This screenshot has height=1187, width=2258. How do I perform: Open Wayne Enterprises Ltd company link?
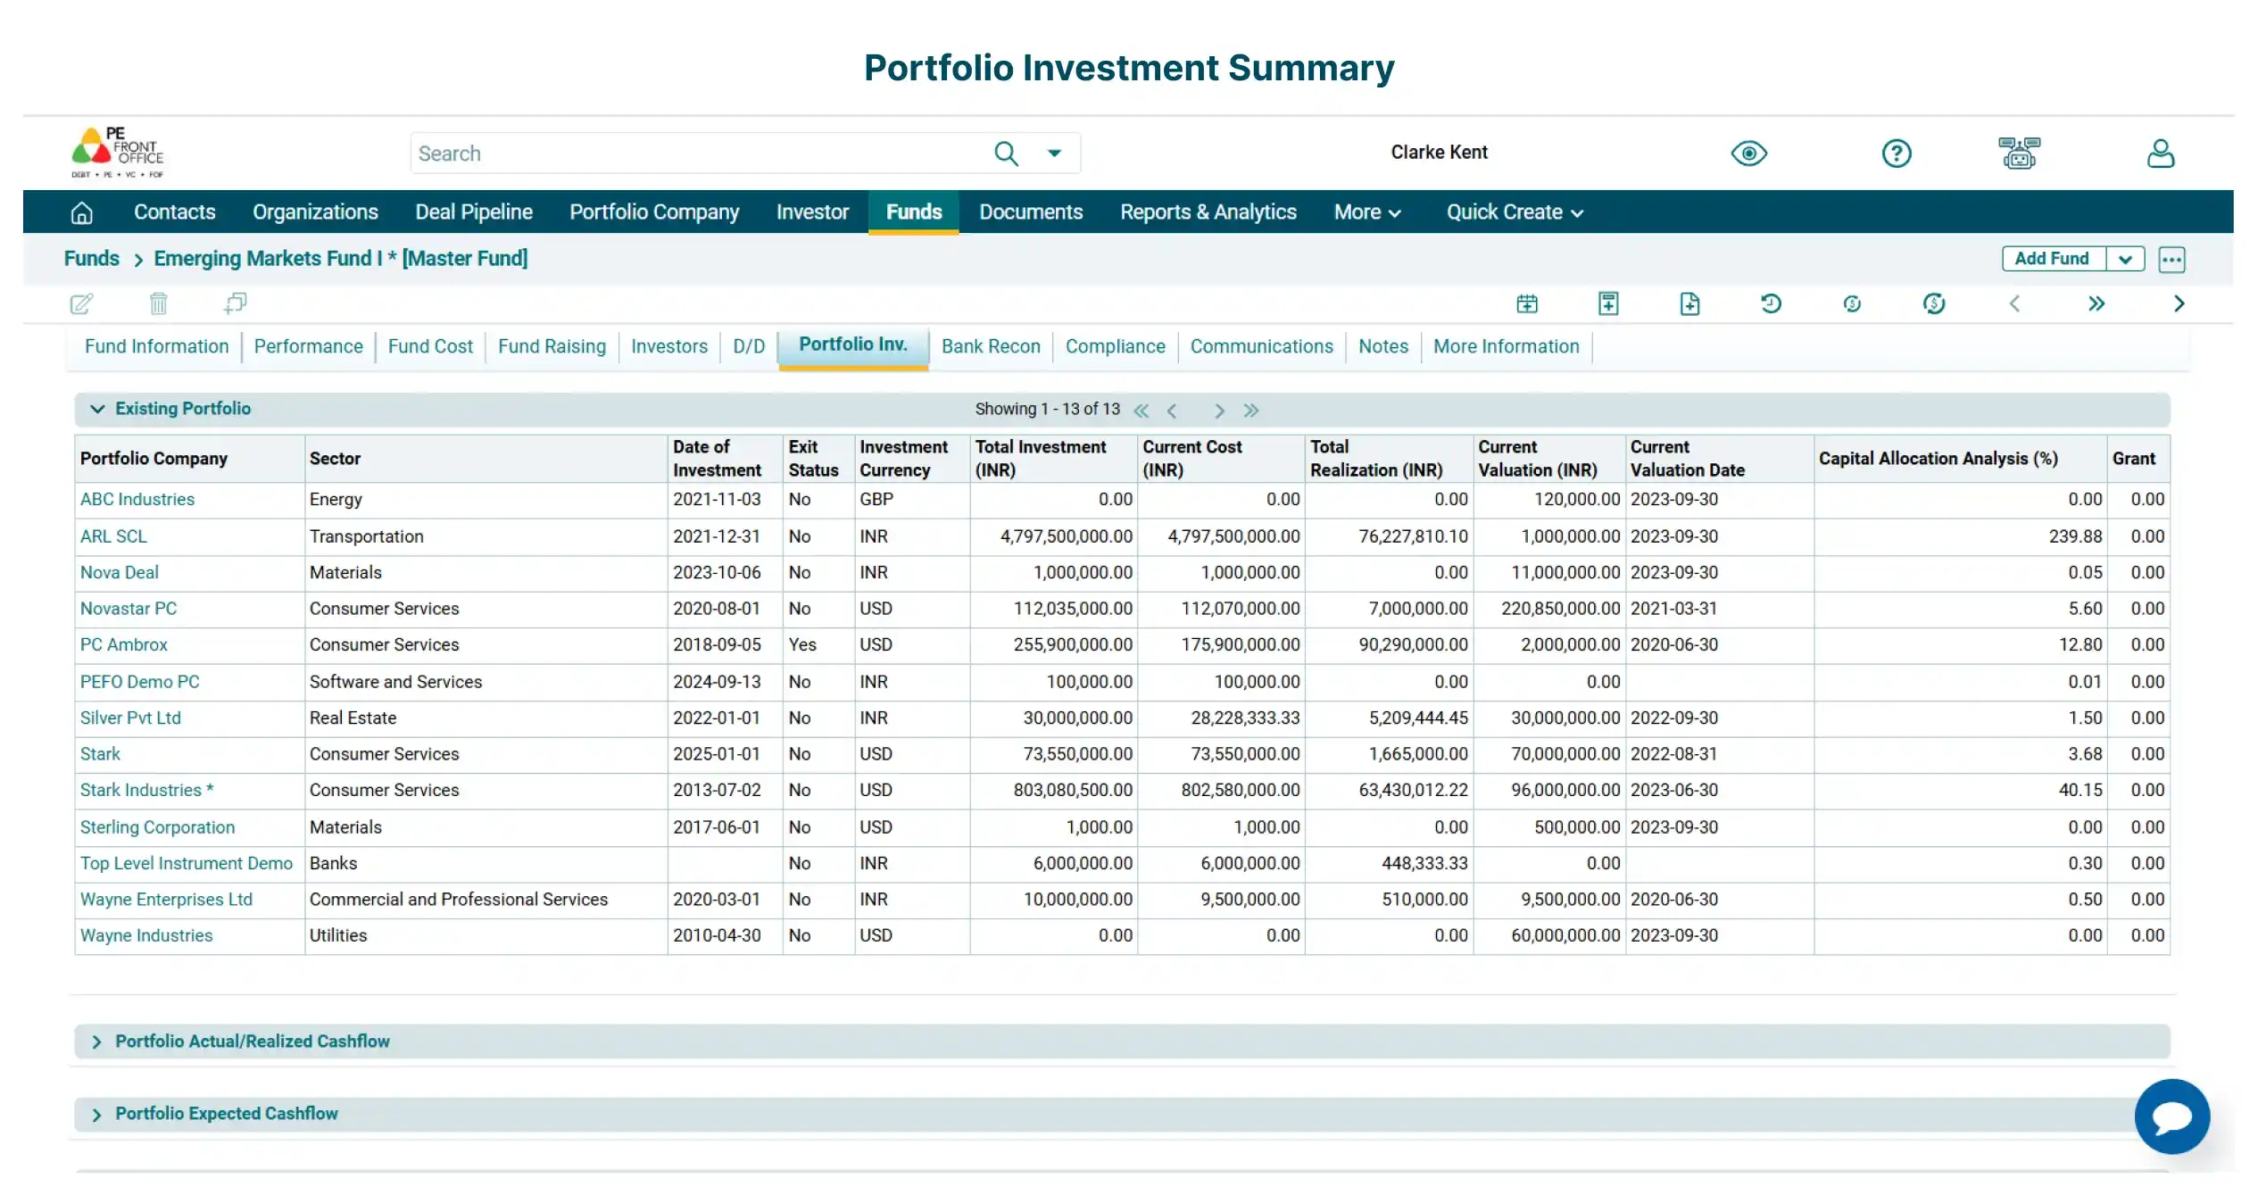[x=166, y=901]
